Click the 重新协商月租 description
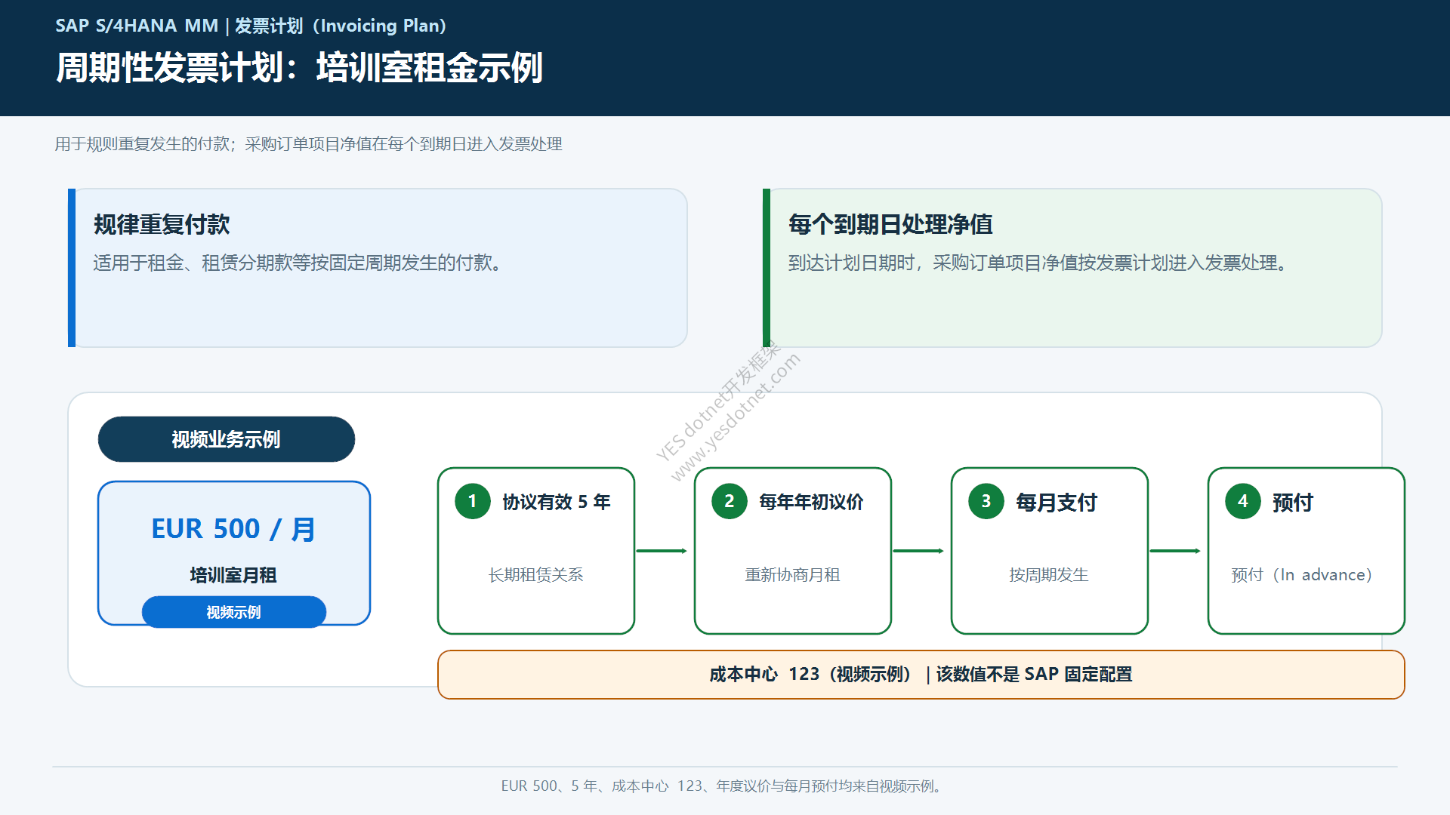The height and width of the screenshot is (815, 1450). point(793,575)
